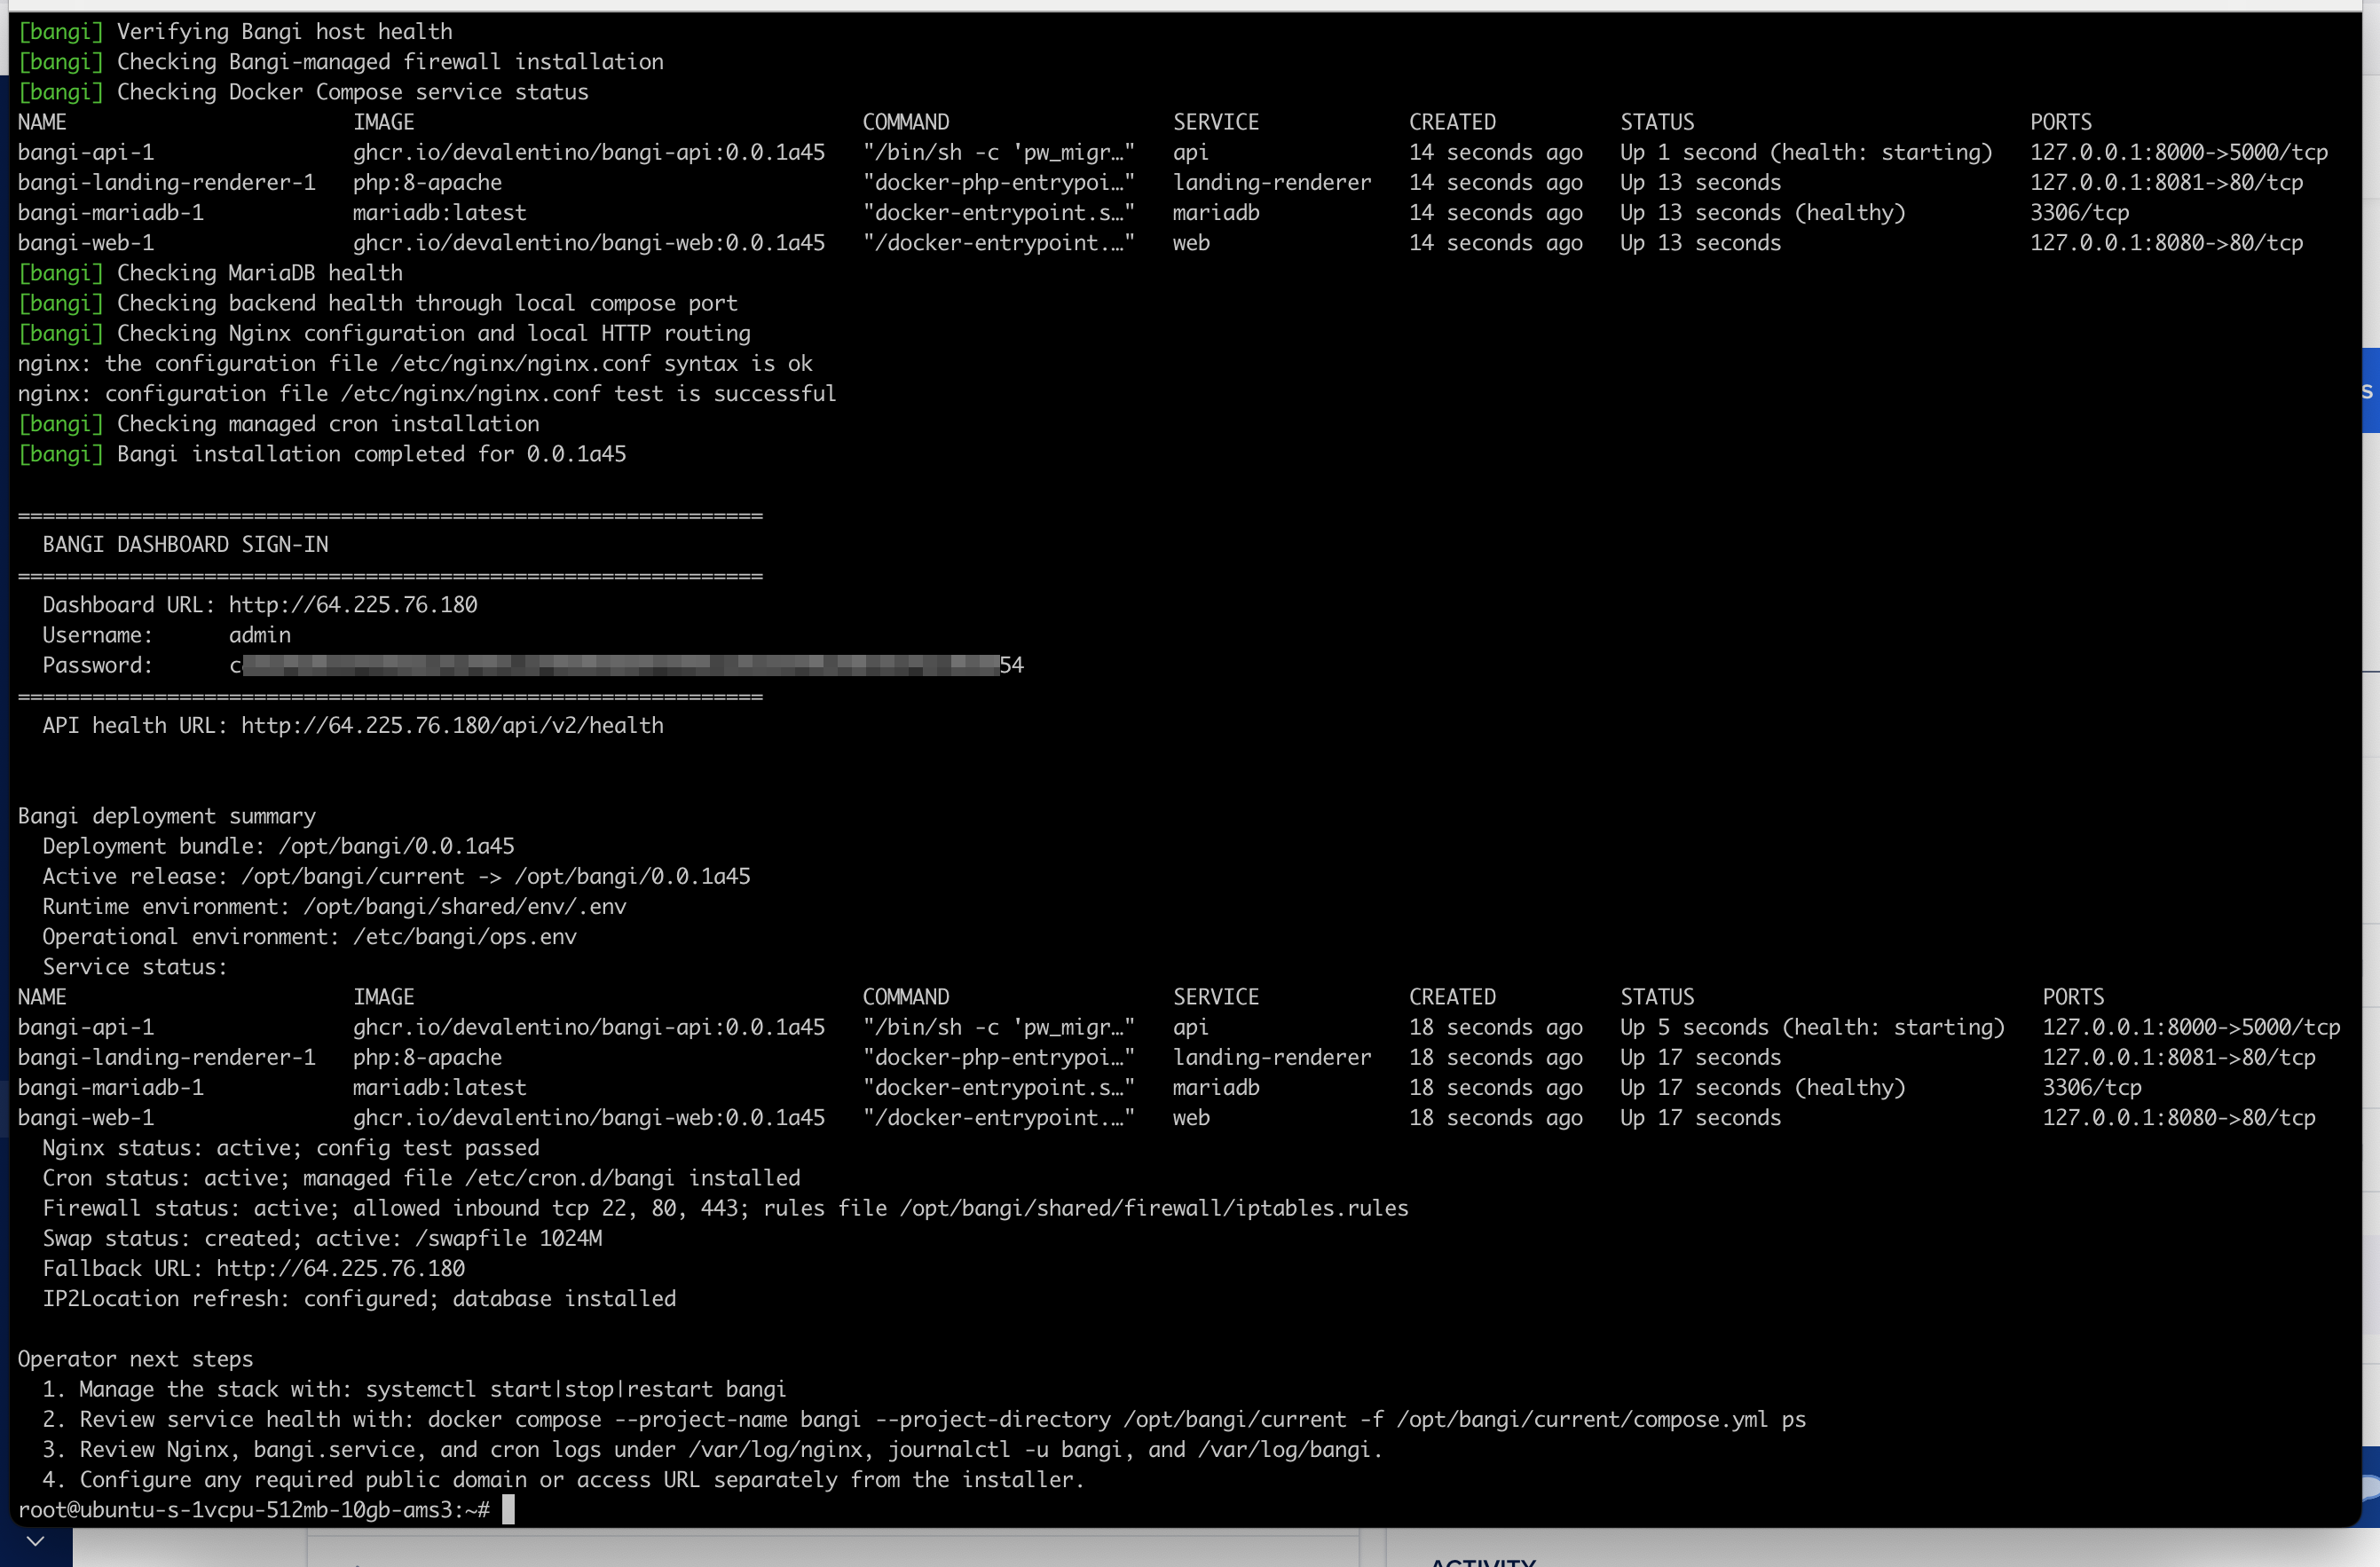Click the 'Cron status' line with /etc/cron.d/bangi
Image resolution: width=2380 pixels, height=1567 pixels.
click(421, 1178)
